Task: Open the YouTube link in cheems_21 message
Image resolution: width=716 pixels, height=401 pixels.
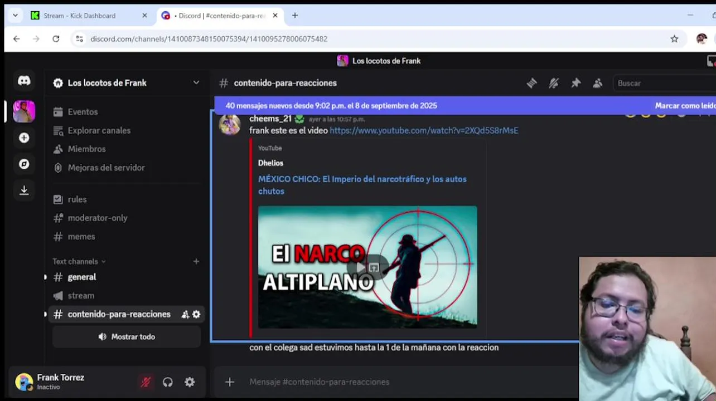Action: [x=424, y=130]
